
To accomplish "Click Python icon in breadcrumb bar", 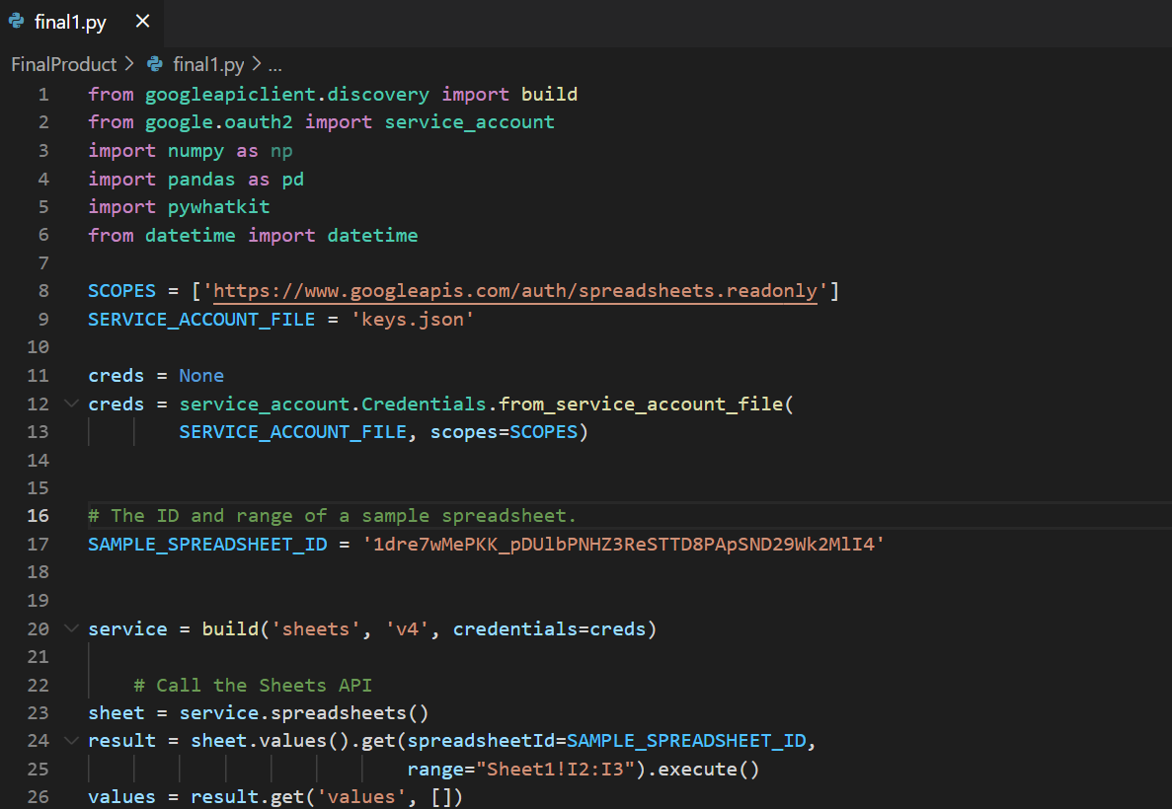I will (x=155, y=65).
